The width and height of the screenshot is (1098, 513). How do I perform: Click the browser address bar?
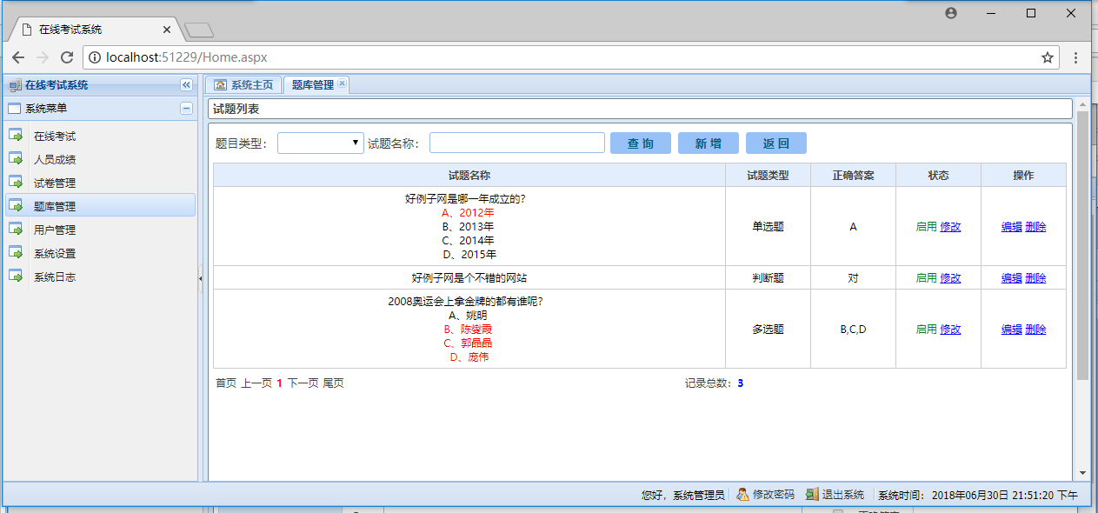click(x=570, y=57)
